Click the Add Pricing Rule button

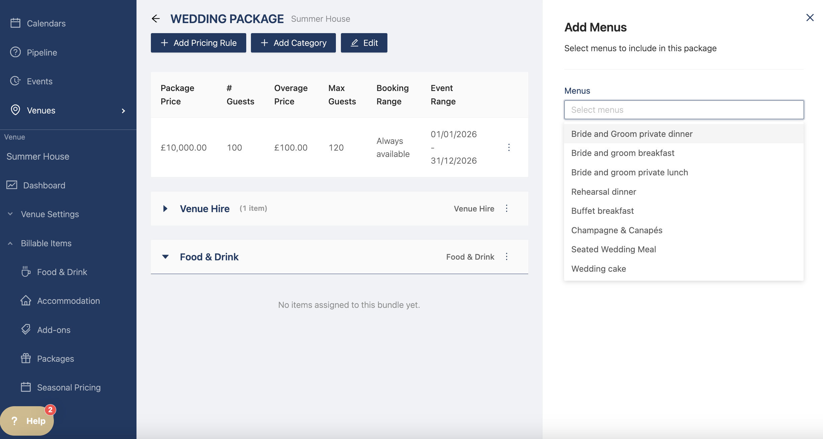[198, 43]
